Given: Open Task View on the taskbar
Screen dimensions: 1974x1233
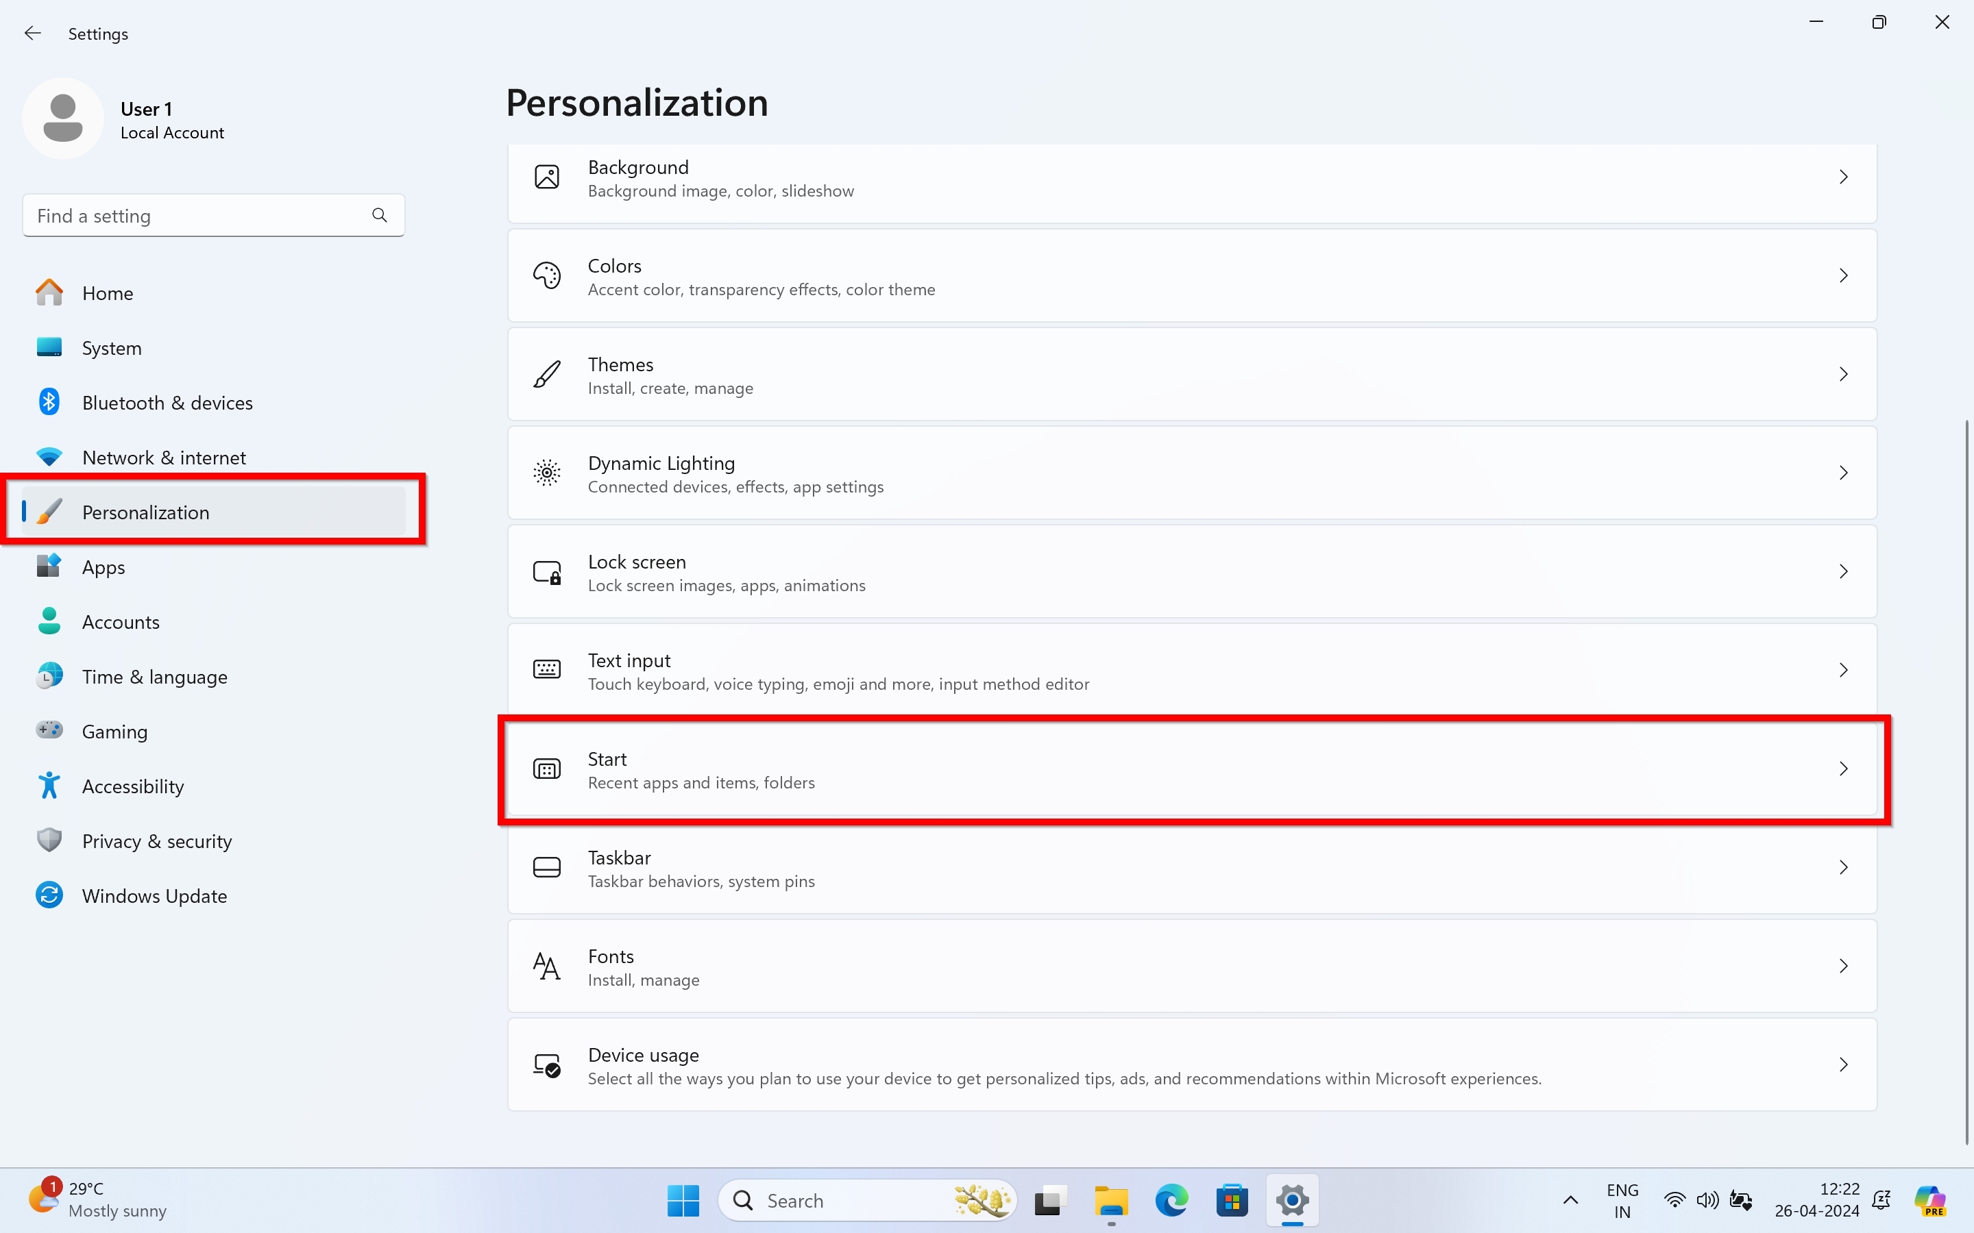Looking at the screenshot, I should 1051,1200.
